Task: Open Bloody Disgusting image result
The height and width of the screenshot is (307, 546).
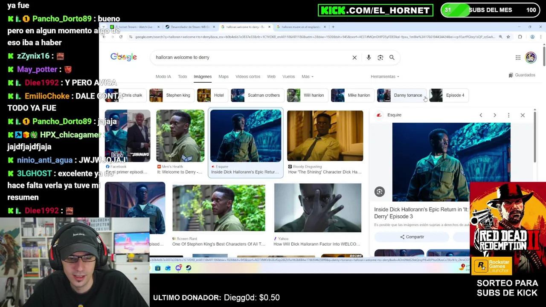Action: tap(325, 136)
